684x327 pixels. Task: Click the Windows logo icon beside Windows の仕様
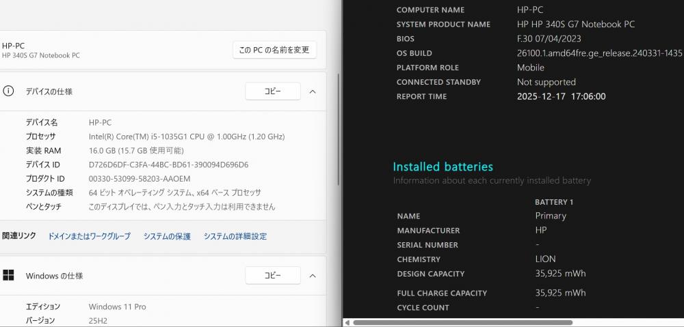8,275
